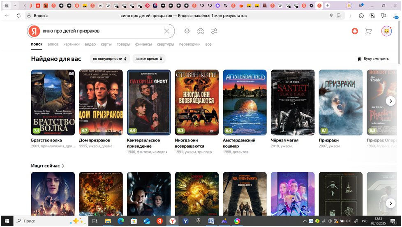Clear the search query with X
Viewport: 402px width, 227px height.
[166, 31]
